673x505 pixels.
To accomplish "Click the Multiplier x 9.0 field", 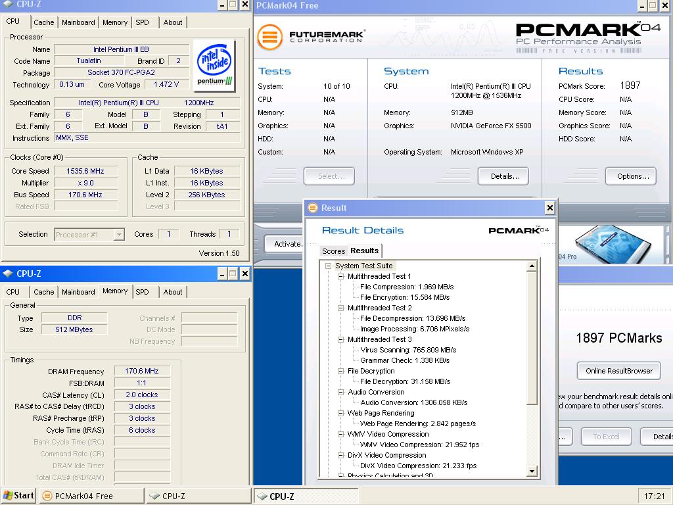I will click(x=85, y=183).
